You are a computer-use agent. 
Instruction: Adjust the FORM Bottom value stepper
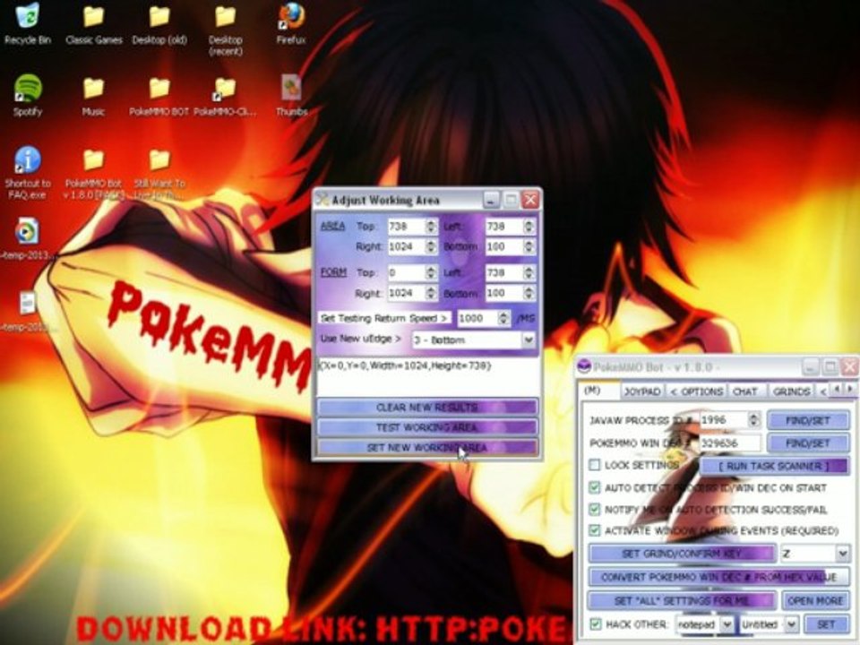pyautogui.click(x=529, y=293)
